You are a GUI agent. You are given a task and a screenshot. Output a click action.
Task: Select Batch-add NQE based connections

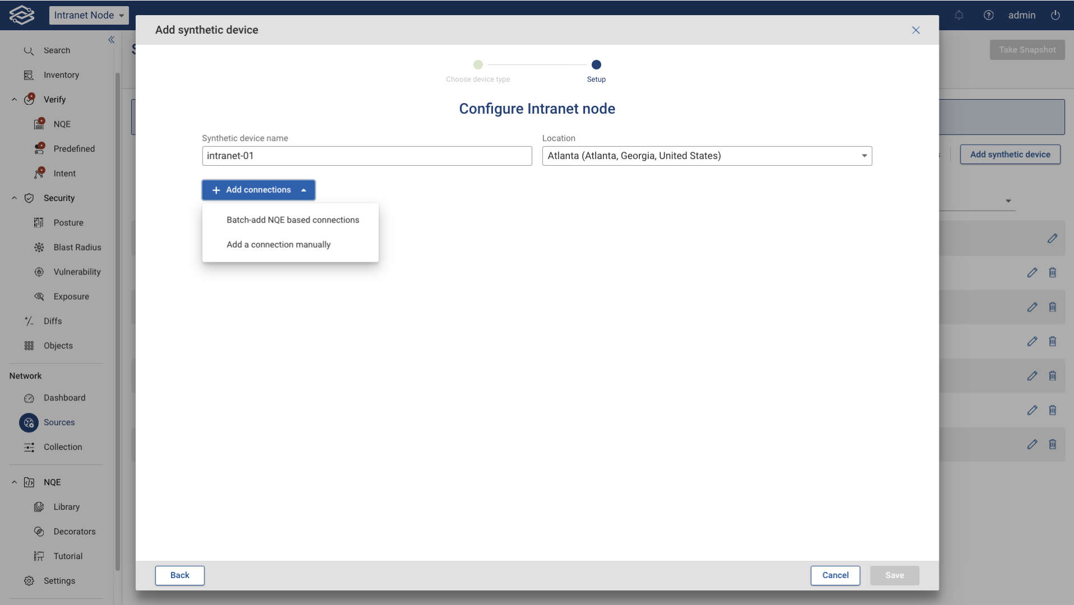click(292, 220)
